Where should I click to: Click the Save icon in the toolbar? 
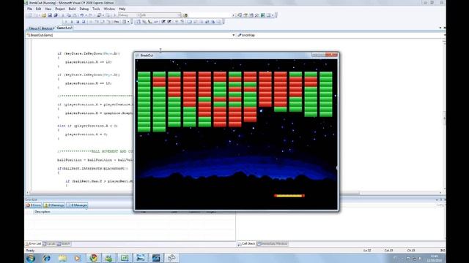tap(50, 15)
